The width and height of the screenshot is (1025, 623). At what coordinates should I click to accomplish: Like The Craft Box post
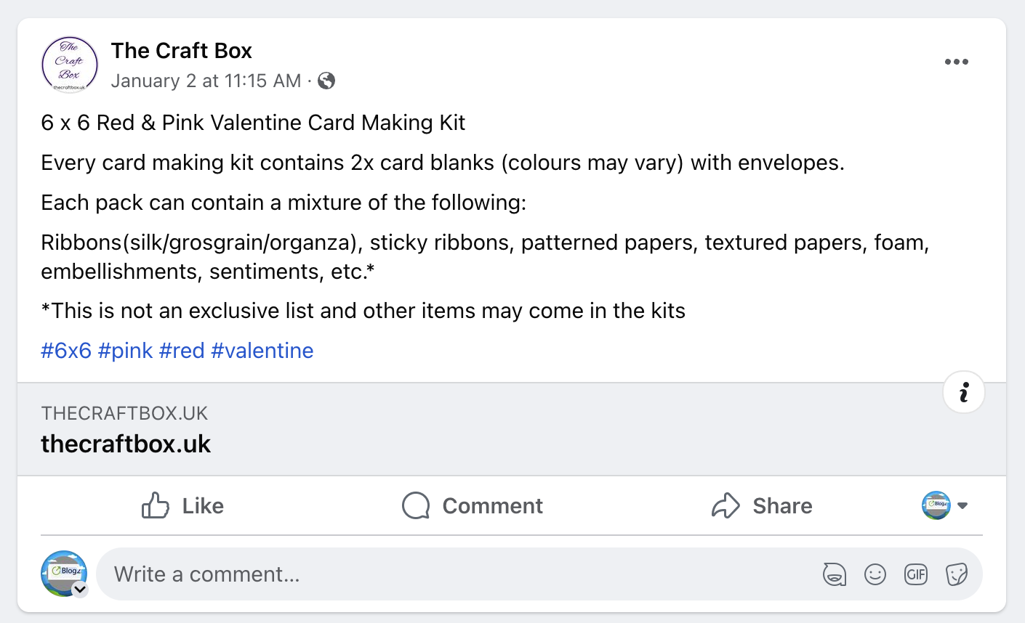[x=182, y=505]
